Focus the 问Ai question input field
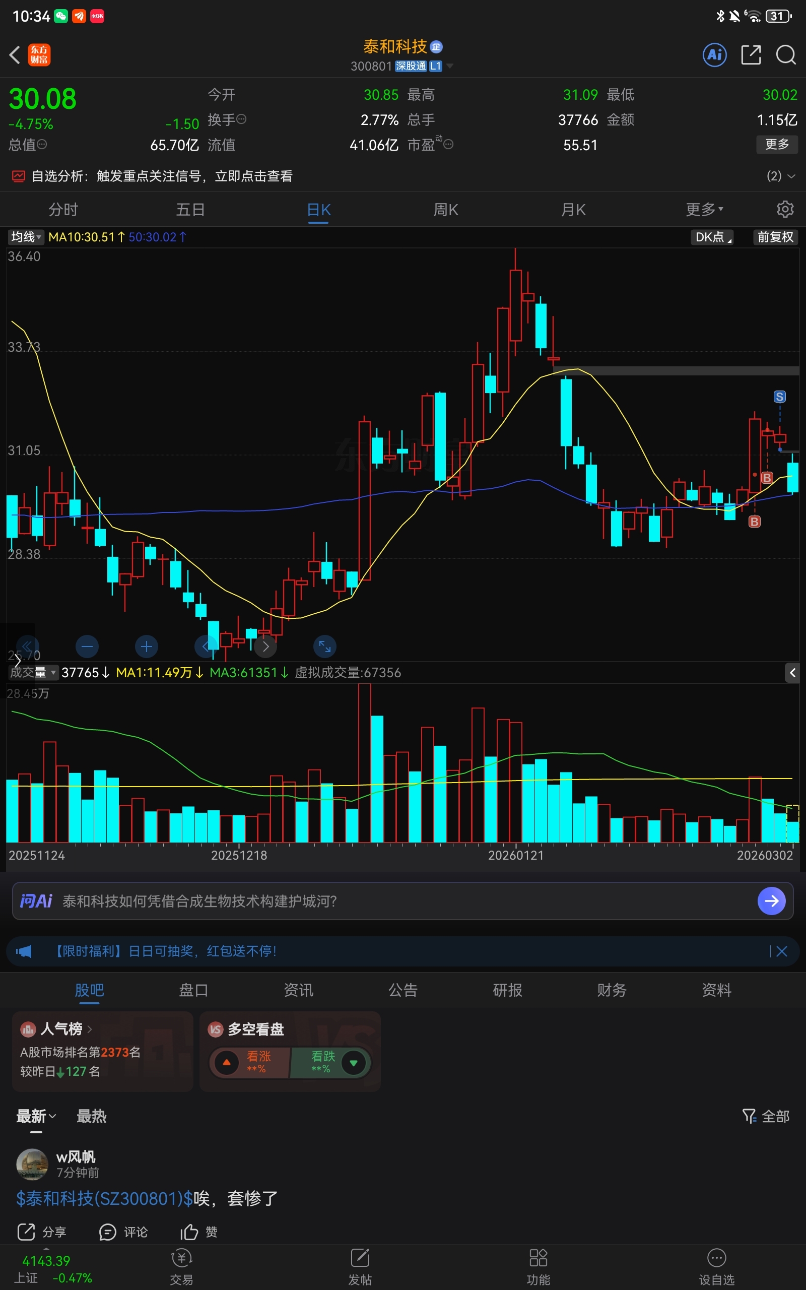Viewport: 806px width, 1290px height. pyautogui.click(x=403, y=901)
